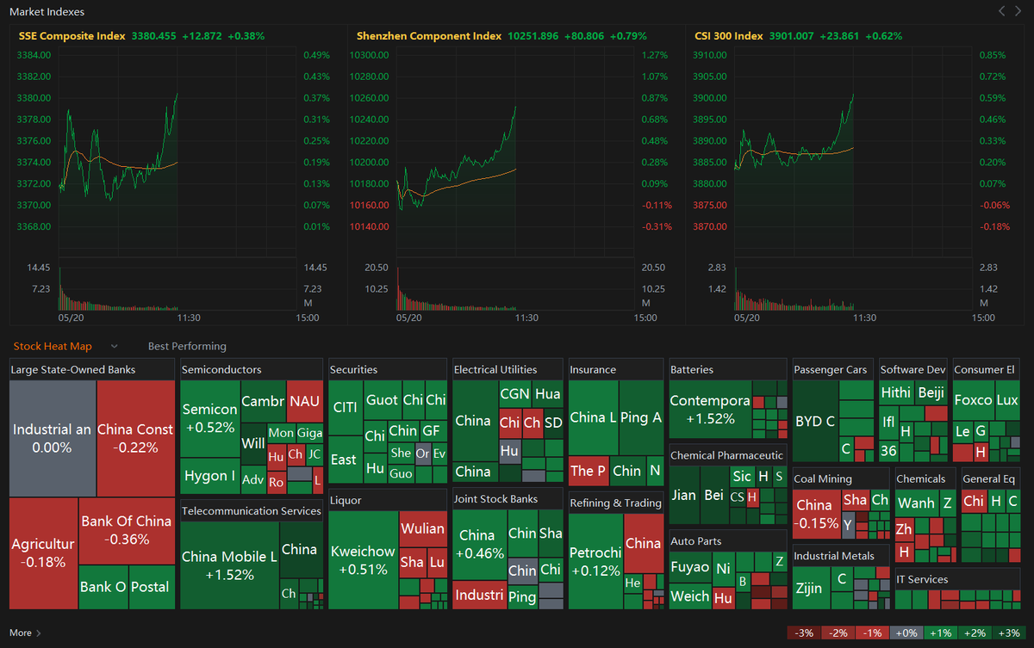Click the -3% legend swatch
Screen dimensions: 1034x648
pos(804,633)
